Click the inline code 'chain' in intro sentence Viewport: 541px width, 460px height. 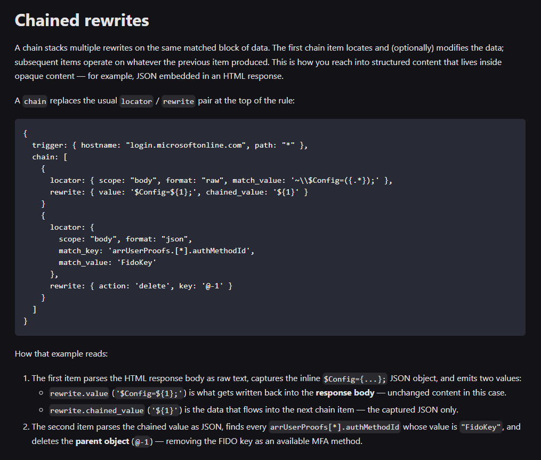pos(35,101)
